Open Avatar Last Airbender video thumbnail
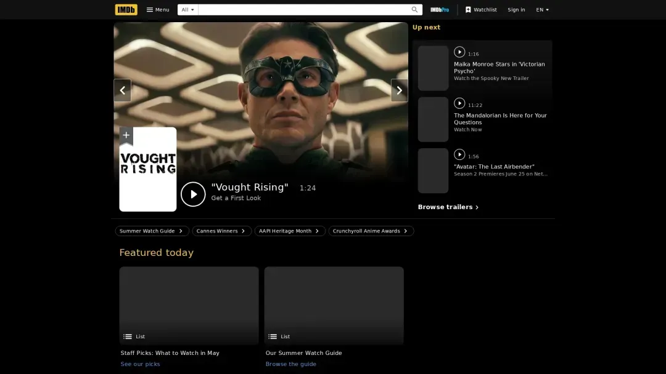The image size is (666, 374). click(x=433, y=170)
